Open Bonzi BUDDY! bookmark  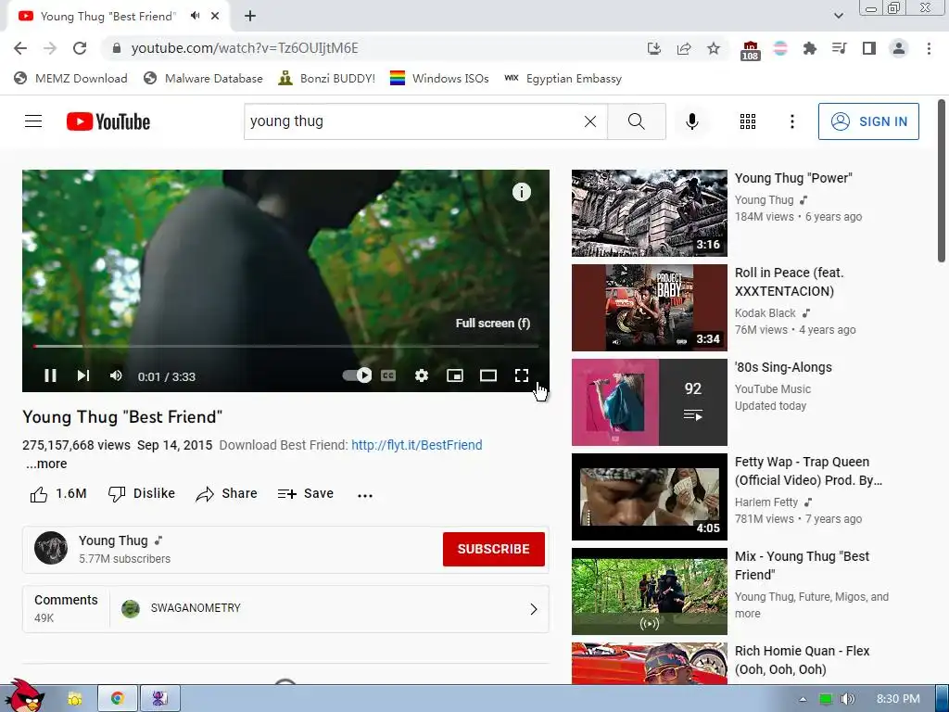327,79
